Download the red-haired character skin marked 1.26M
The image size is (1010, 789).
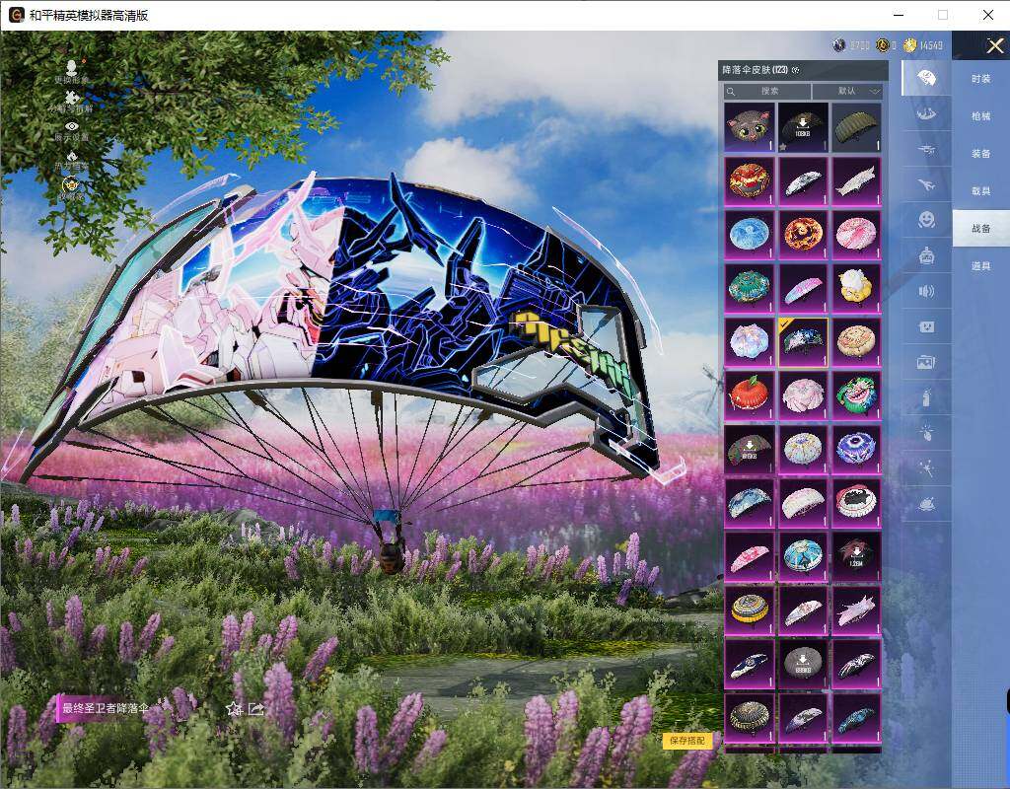pyautogui.click(x=856, y=556)
